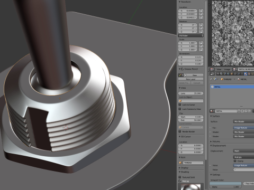Open the Surface Mix Shader dropdown
Image resolution: width=254 pixels, height=190 pixels.
[x=243, y=121]
